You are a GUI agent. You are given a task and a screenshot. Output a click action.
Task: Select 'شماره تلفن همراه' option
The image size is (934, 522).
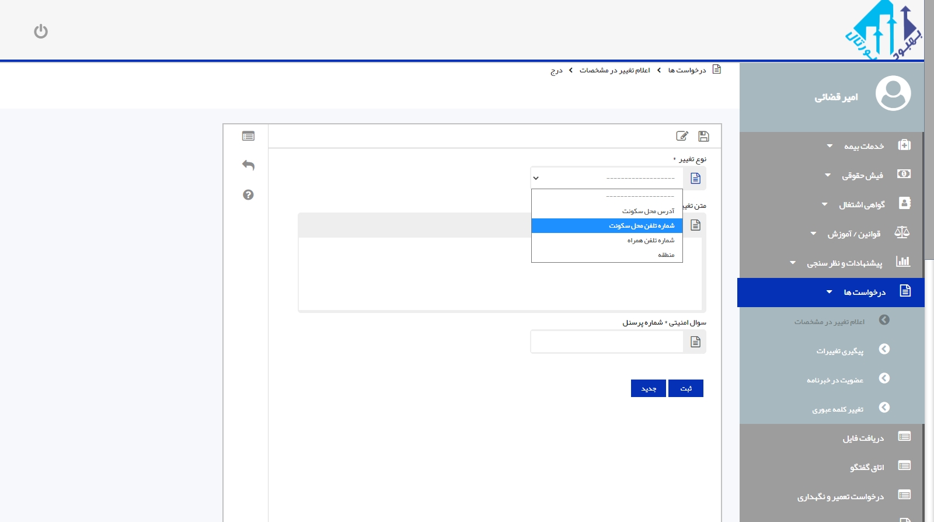point(607,241)
